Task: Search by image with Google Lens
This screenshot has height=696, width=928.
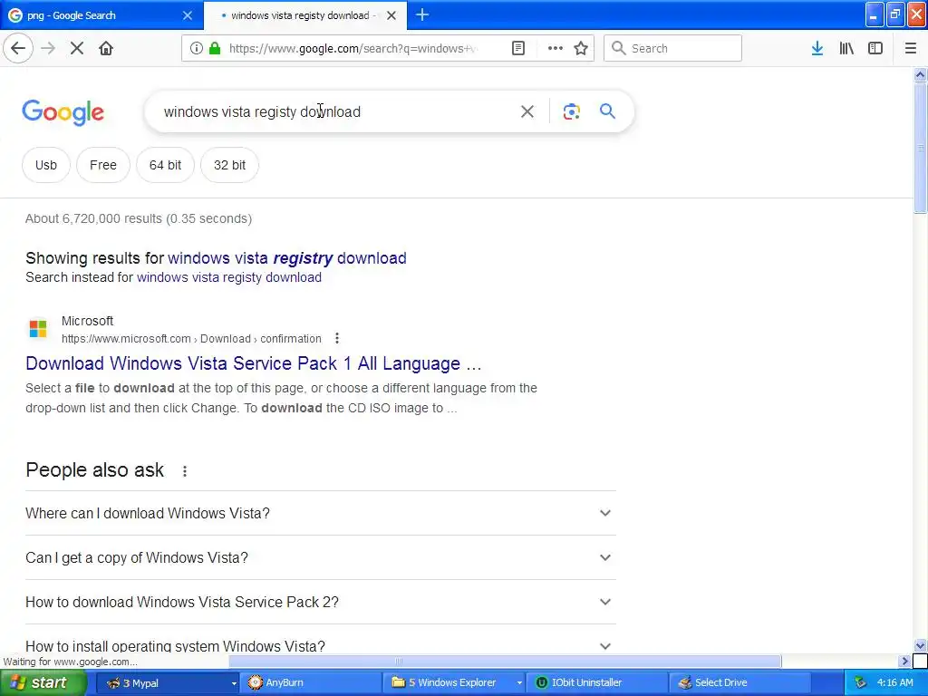Action: (x=571, y=111)
